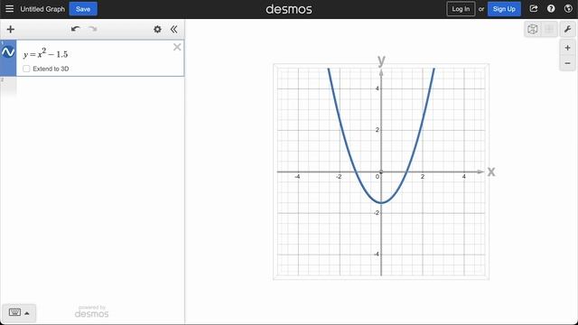
Task: Click the Untitled Graph title
Action: point(42,9)
